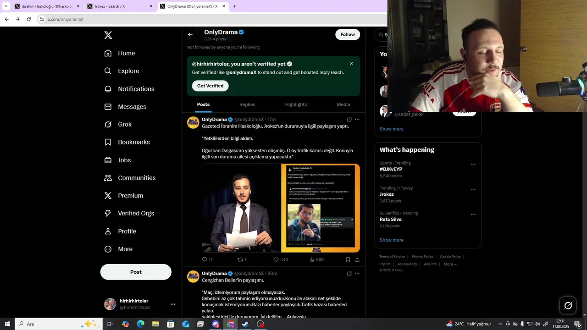Click Grok icon on the 17m post
The image size is (587, 330).
pyautogui.click(x=349, y=120)
